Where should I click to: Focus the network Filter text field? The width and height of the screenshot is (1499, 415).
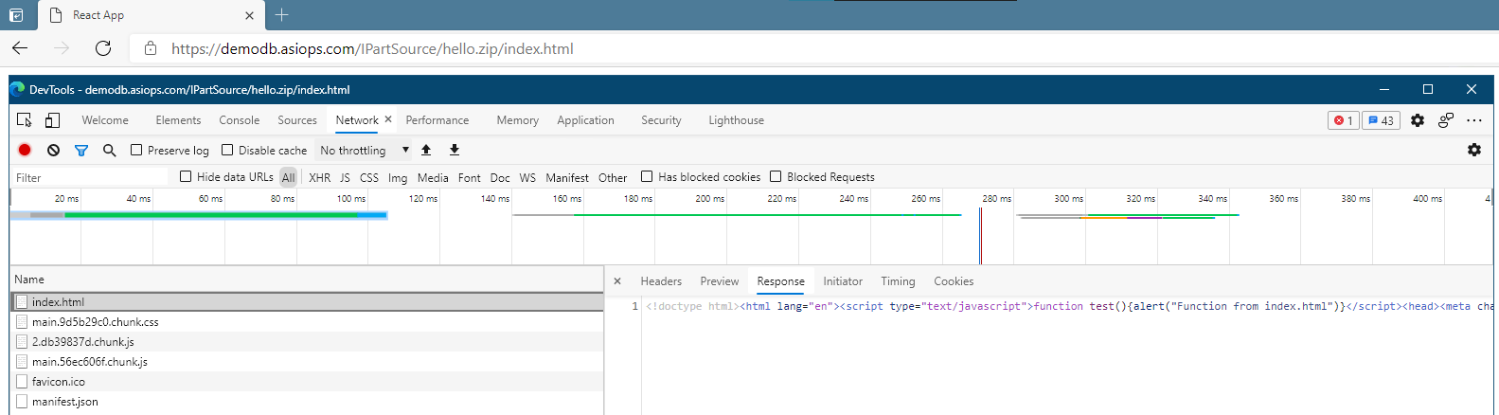coord(90,177)
